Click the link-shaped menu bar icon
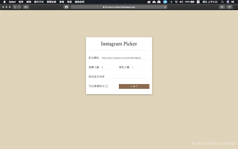This screenshot has height=149, width=238. (x=176, y=2)
